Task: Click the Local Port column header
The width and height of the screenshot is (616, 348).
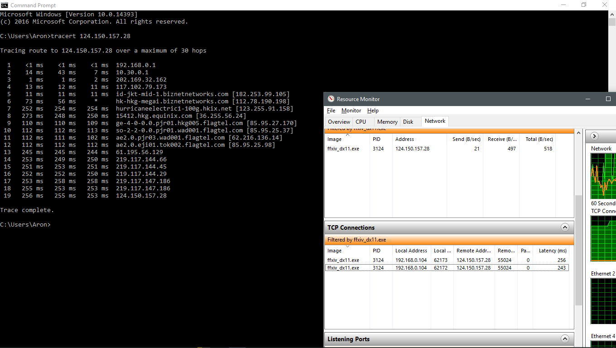Action: point(443,251)
